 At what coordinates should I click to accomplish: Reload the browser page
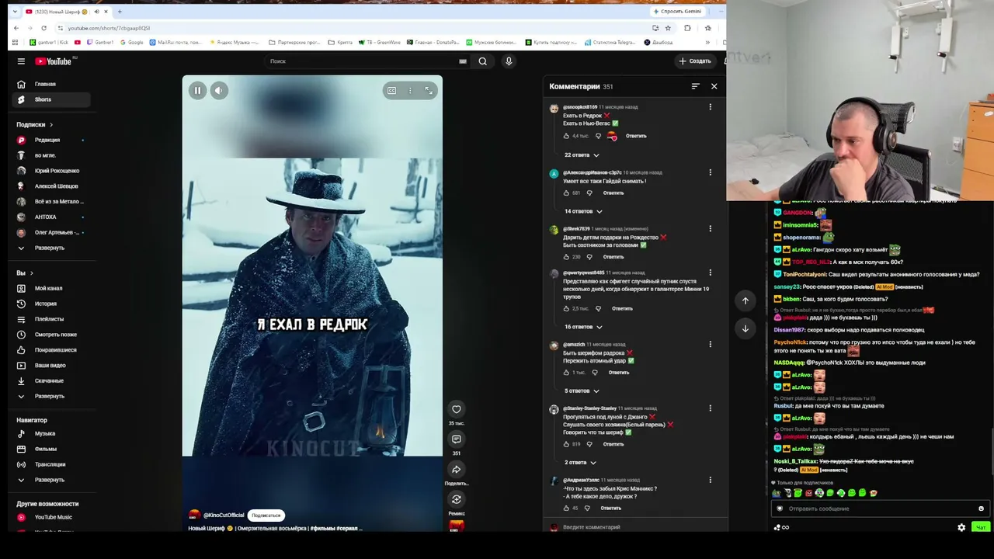43,28
